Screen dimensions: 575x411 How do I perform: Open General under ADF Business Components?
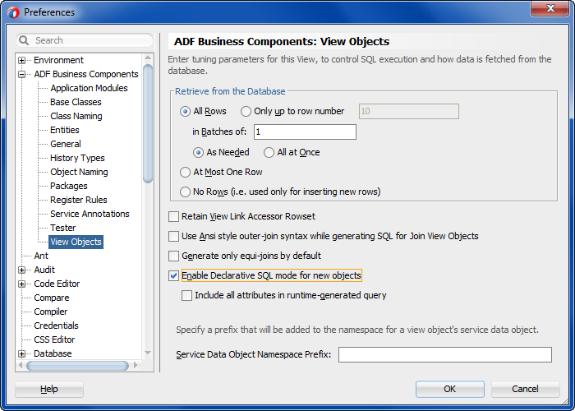(x=66, y=144)
